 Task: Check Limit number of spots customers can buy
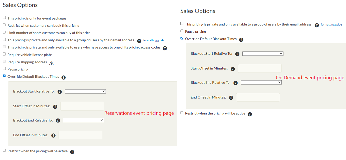point(4,32)
